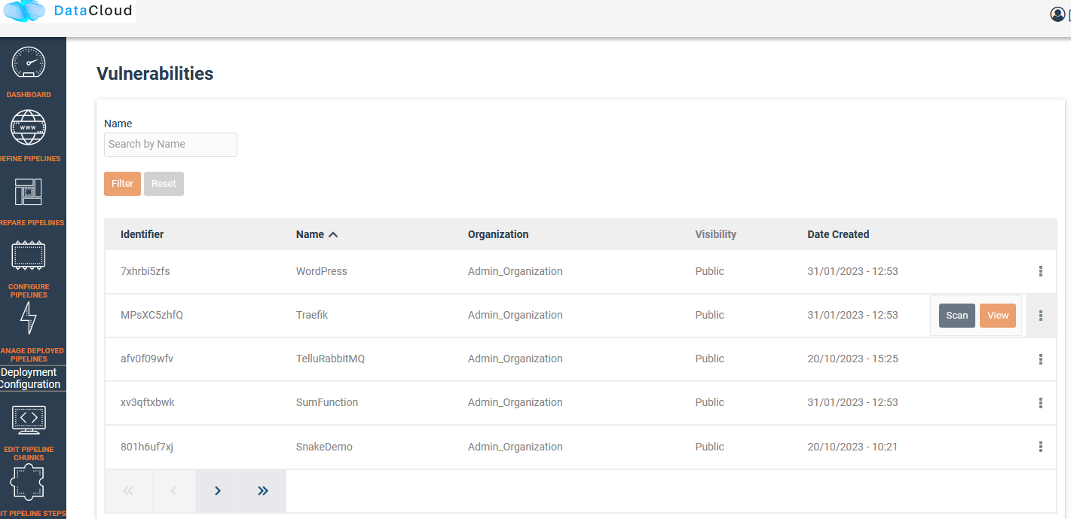Jump to the last page of results

pos(263,491)
